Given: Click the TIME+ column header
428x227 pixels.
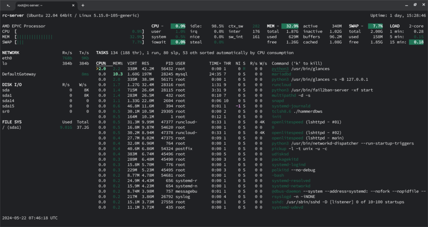Looking at the screenshot, I should click(215, 64).
